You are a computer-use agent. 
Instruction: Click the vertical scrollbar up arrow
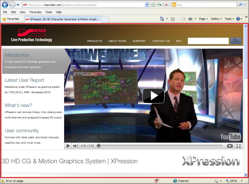click(x=246, y=26)
